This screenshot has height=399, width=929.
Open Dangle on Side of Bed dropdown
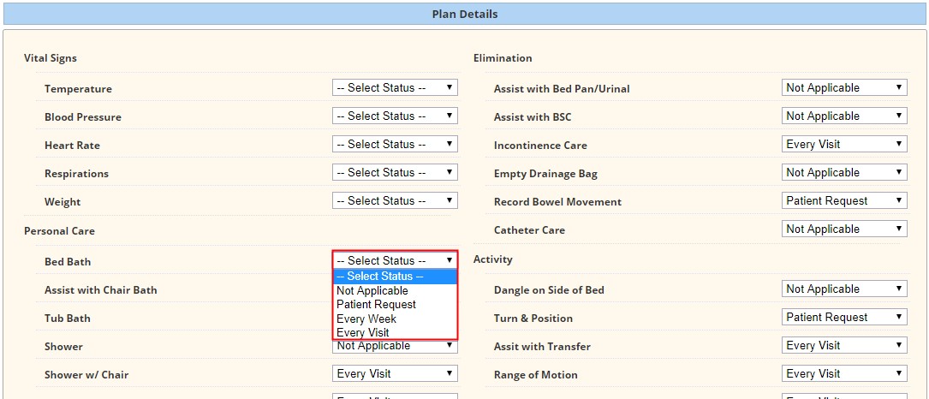tap(844, 289)
